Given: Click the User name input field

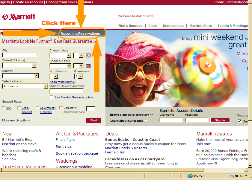Looking at the screenshot, I should click(x=171, y=120).
